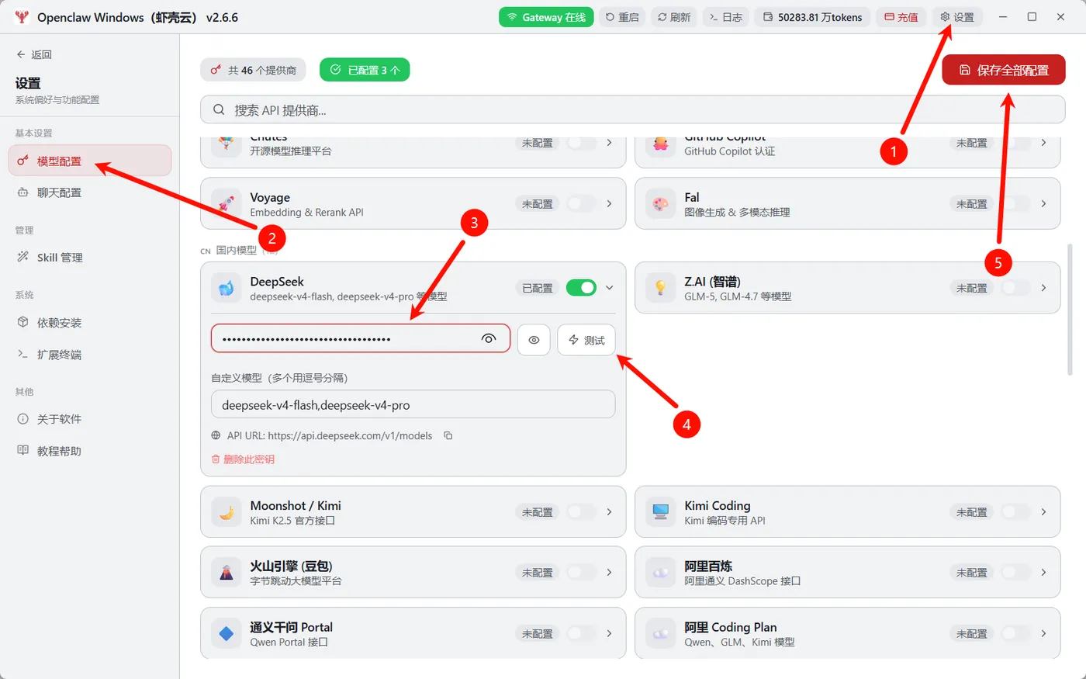Click the Moonshot / Kimi moon icon
Screen dimensions: 1086x679
click(227, 512)
